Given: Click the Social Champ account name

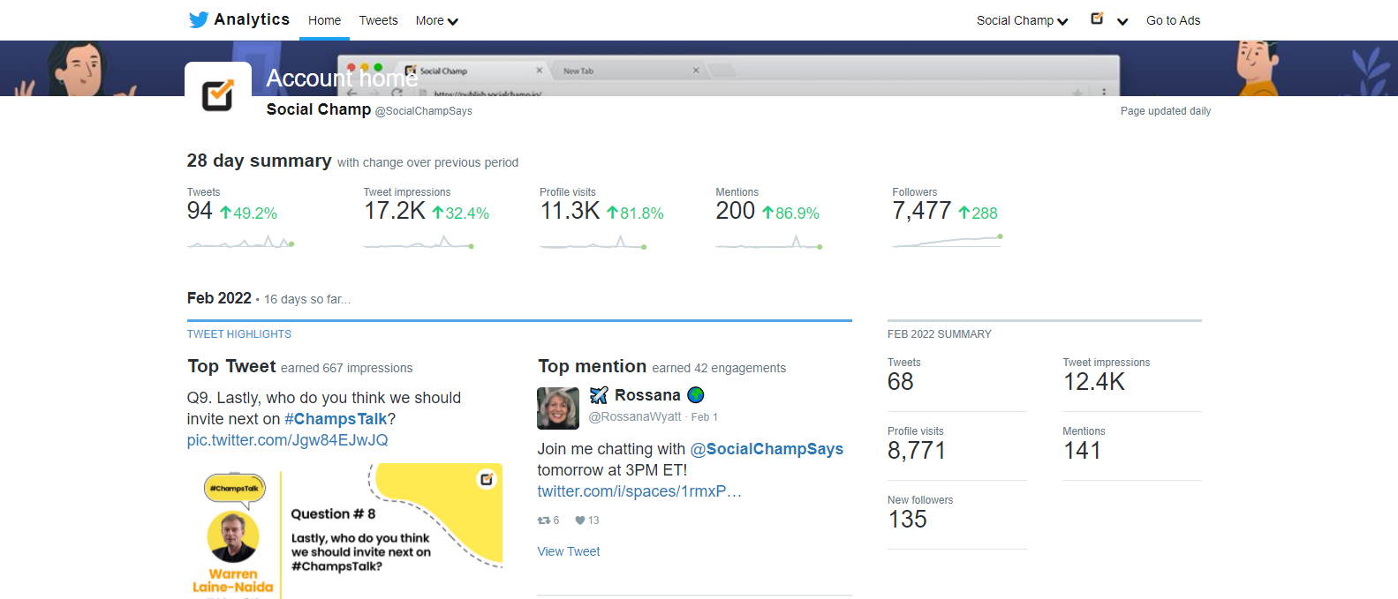Looking at the screenshot, I should (x=319, y=109).
